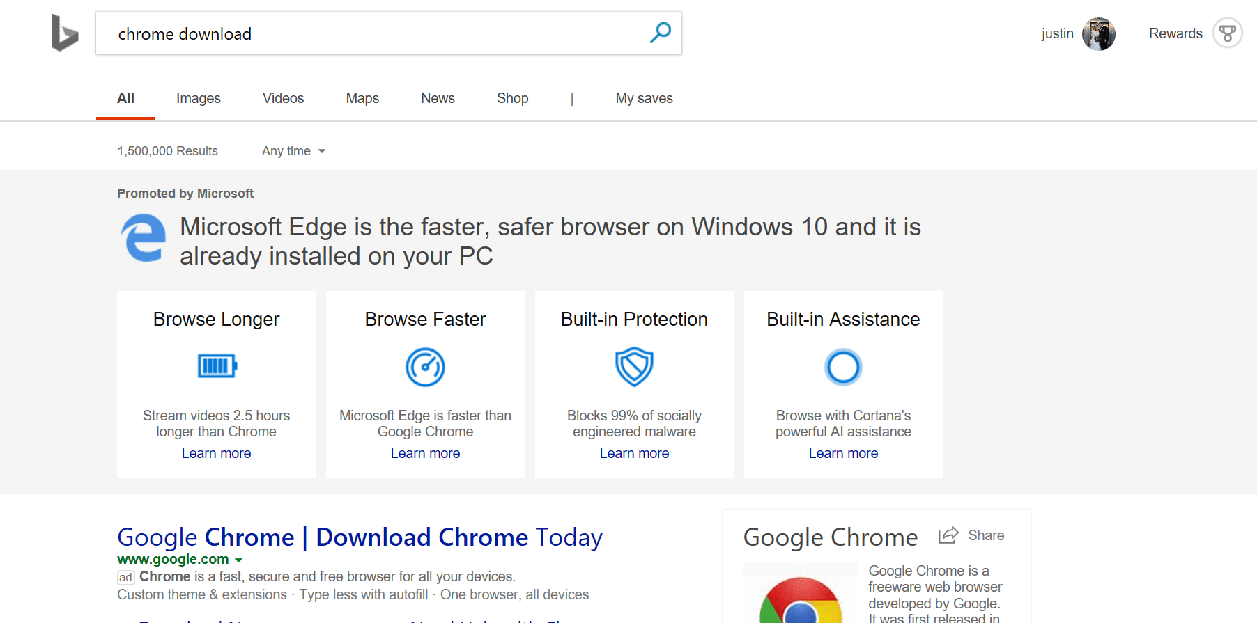
Task: Click the Share icon beside Google Chrome
Action: pos(948,535)
